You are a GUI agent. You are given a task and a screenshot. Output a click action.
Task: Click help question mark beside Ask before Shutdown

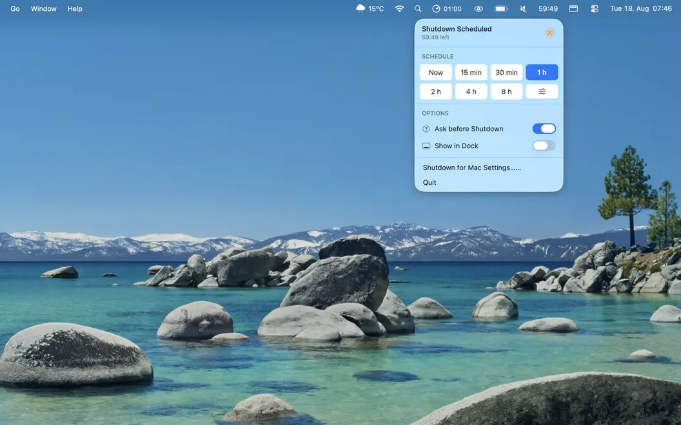[426, 129]
